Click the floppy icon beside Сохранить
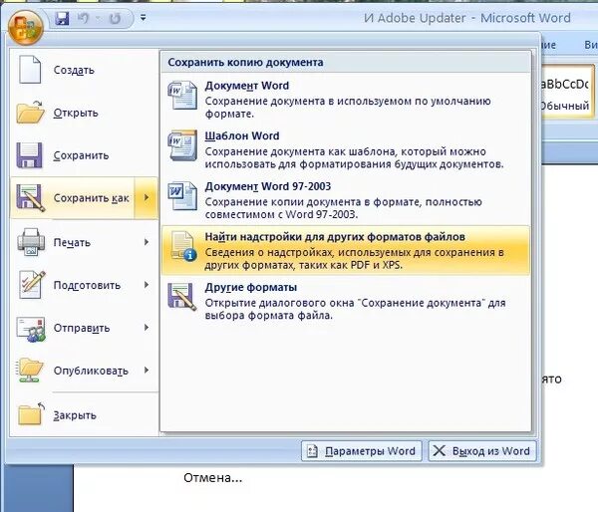Screen dimensions: 598x512 (29, 155)
